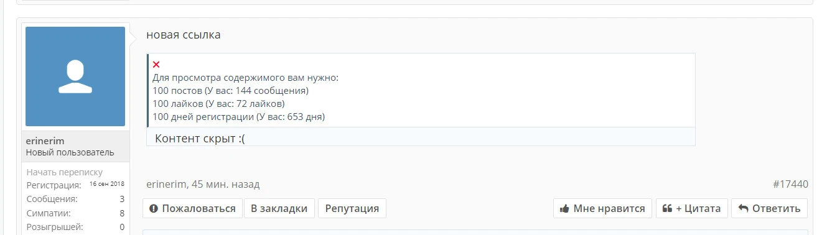Click the erinerim author name below the post
Image resolution: width=822 pixels, height=235 pixels.
click(x=166, y=185)
